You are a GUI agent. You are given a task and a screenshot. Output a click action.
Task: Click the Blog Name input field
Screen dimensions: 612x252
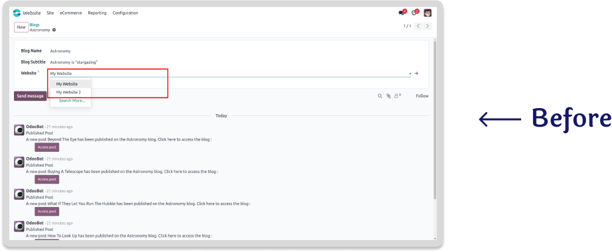230,51
